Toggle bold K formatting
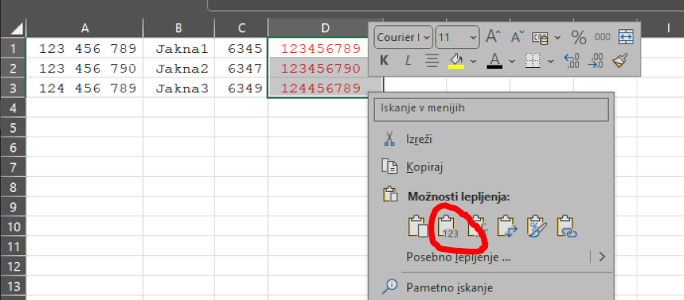Screen dimensions: 684x300 pyautogui.click(x=384, y=61)
